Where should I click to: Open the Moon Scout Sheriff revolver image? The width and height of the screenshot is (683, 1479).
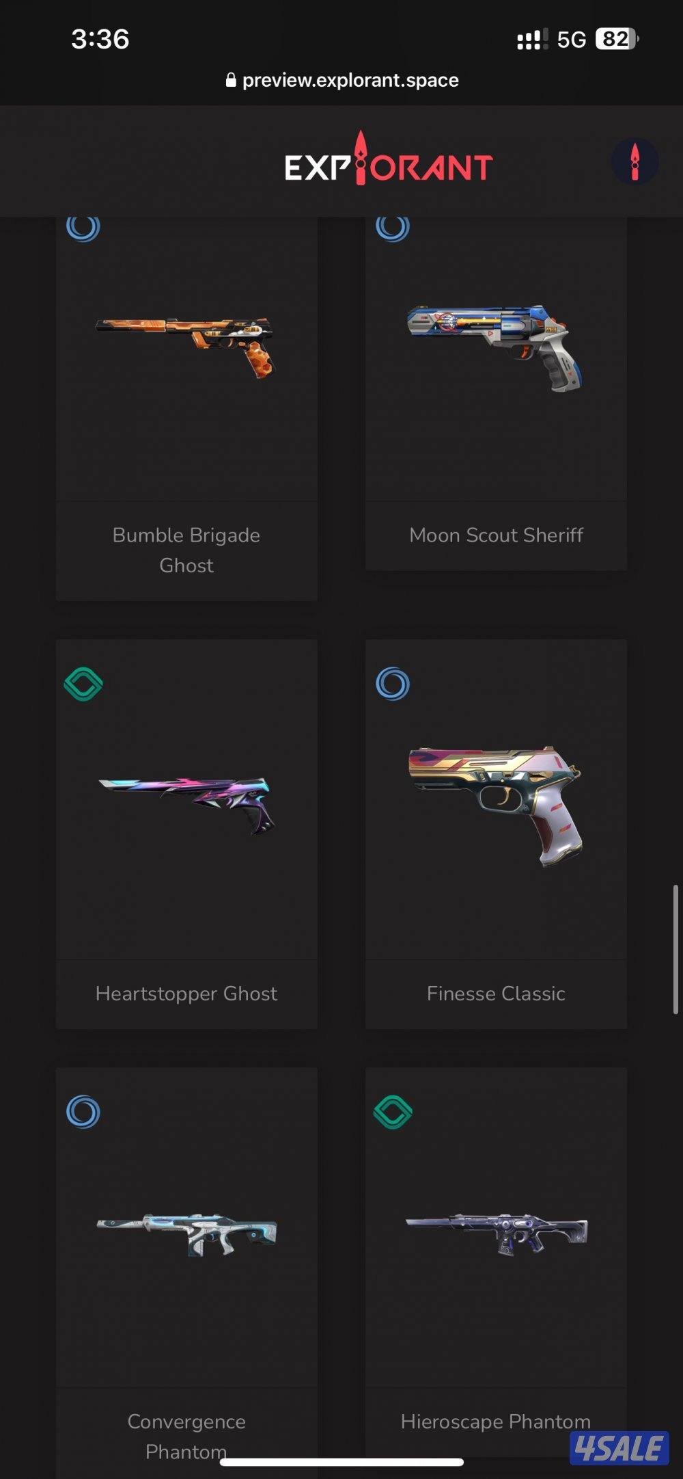pyautogui.click(x=495, y=347)
